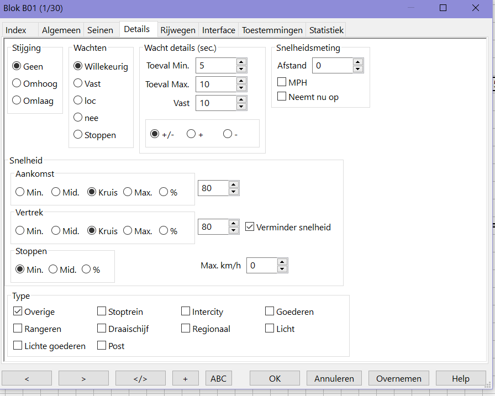Tick the Intercity train type checkbox
Image resolution: width=495 pixels, height=396 pixels.
pyautogui.click(x=186, y=312)
